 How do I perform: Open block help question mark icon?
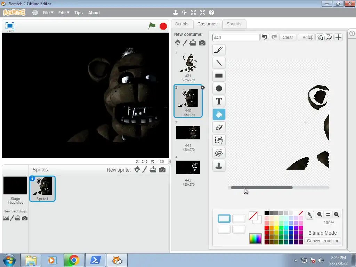(211, 13)
